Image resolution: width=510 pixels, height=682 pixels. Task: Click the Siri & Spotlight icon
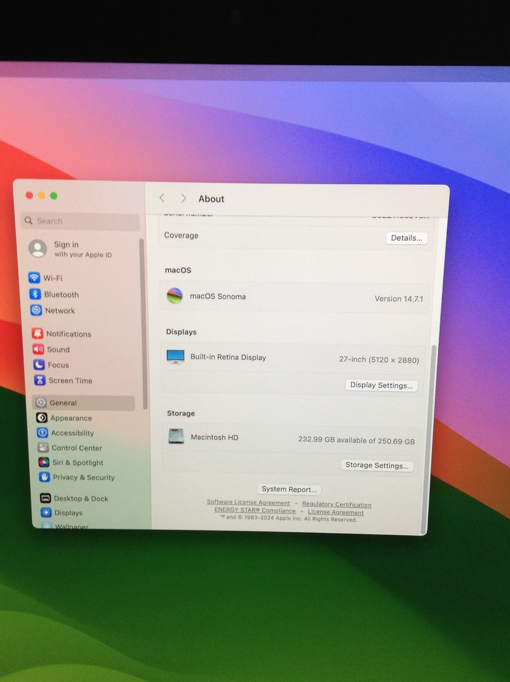(44, 462)
